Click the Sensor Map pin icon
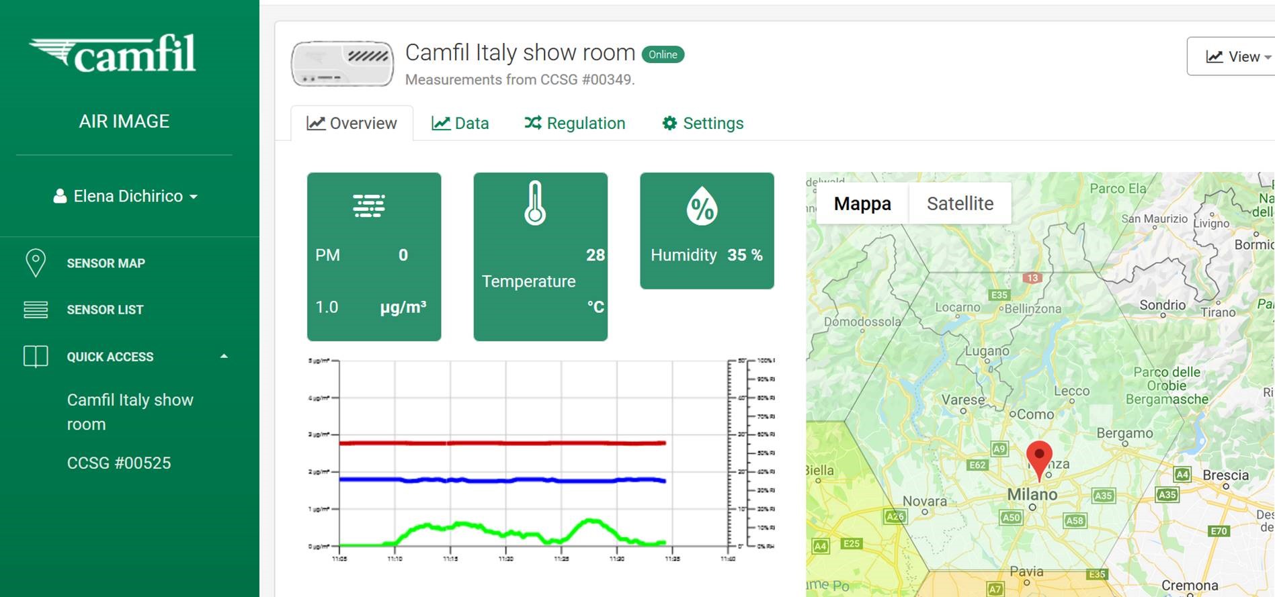This screenshot has width=1275, height=597. coord(35,263)
